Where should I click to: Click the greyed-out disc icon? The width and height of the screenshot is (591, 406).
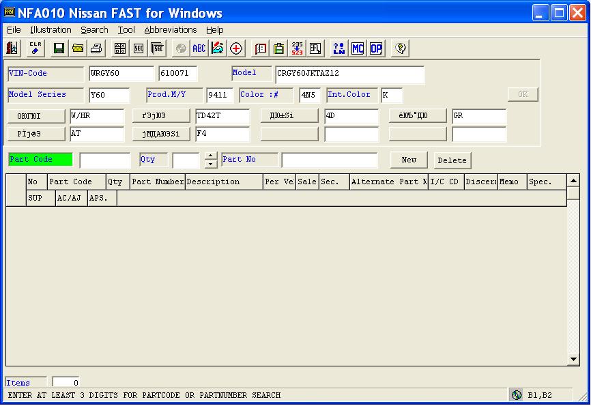pos(181,48)
